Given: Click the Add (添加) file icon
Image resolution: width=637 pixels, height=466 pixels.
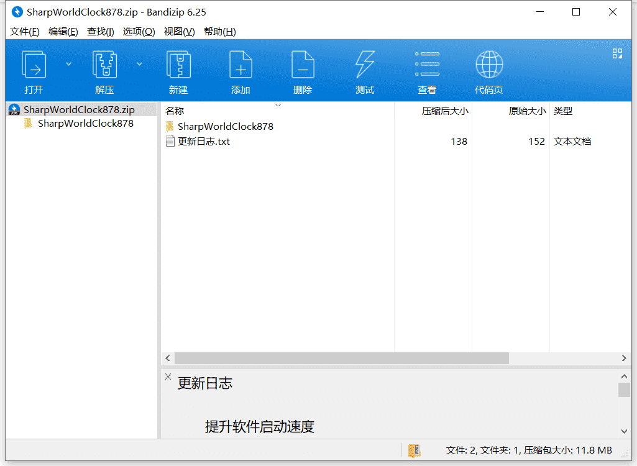Looking at the screenshot, I should tap(241, 64).
